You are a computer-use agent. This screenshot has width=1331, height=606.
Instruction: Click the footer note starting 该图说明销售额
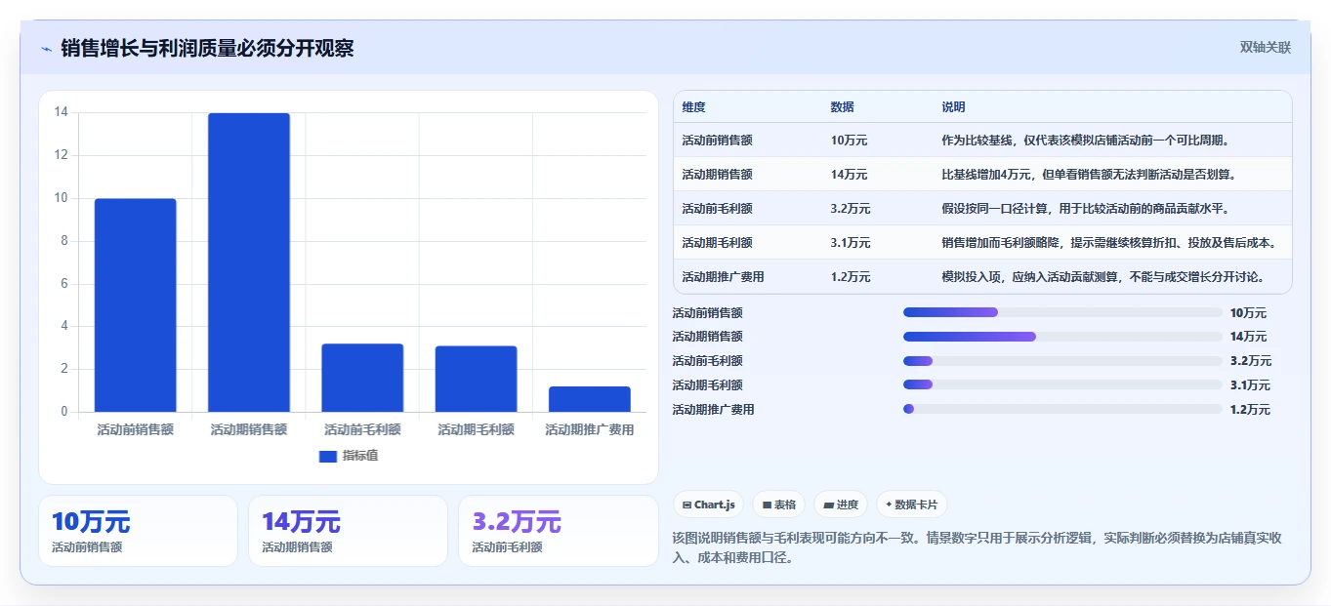click(x=977, y=548)
